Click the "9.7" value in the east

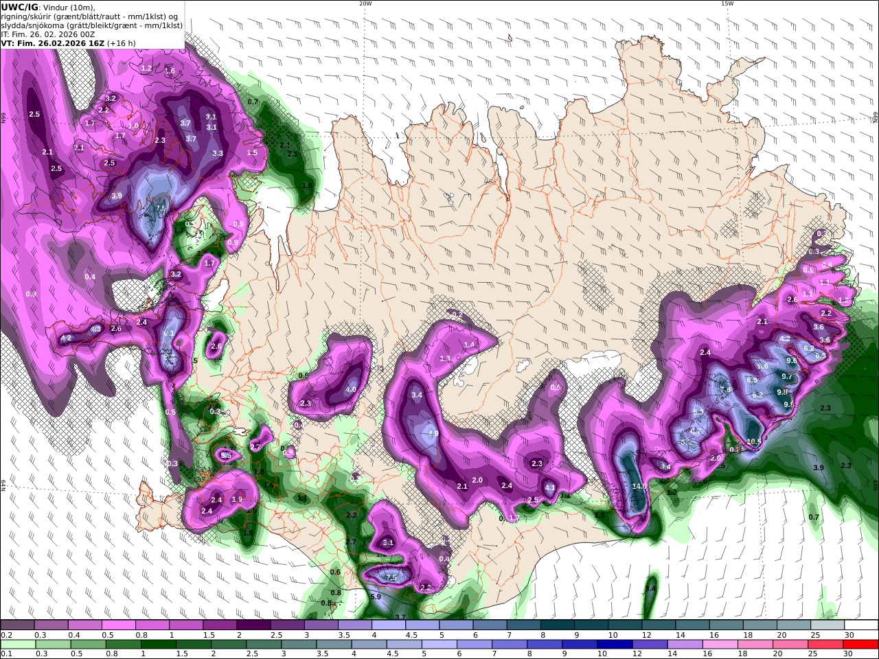tap(787, 376)
